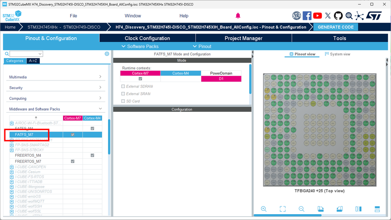Image resolution: width=391 pixels, height=220 pixels.
Task: Click the ST logo icon
Action: coord(374,16)
